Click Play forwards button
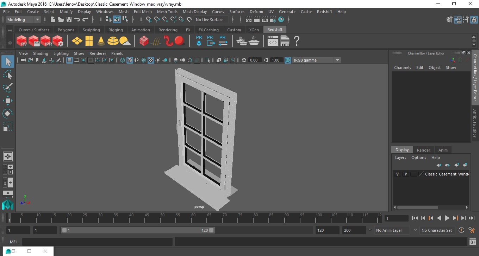This screenshot has width=479, height=256. click(447, 218)
